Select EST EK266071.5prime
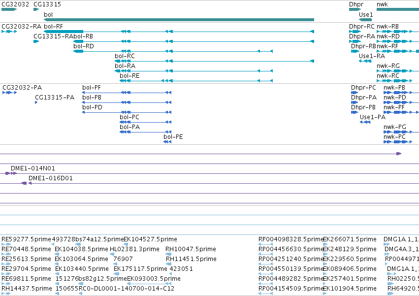Screen dimensions: 419x296 click(x=350, y=239)
